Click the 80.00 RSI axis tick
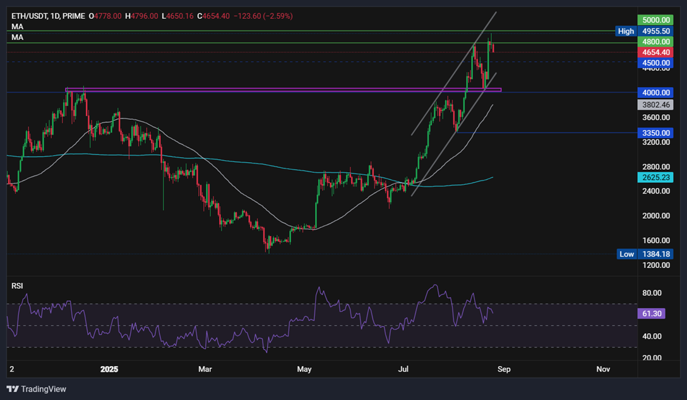Image resolution: width=687 pixels, height=400 pixels. 652,293
